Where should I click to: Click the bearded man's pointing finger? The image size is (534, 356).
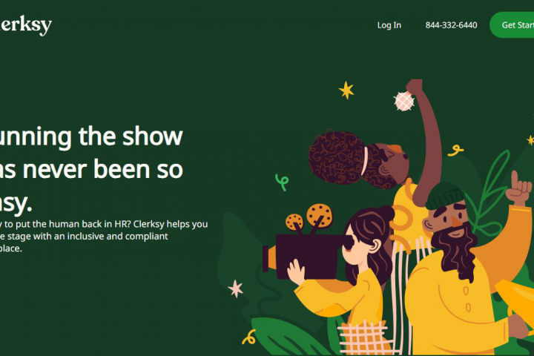515,179
